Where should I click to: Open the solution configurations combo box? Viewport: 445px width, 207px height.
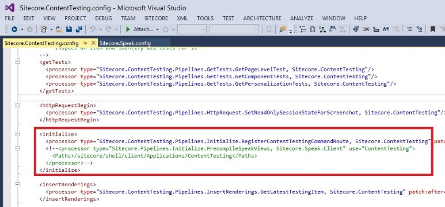(x=192, y=29)
